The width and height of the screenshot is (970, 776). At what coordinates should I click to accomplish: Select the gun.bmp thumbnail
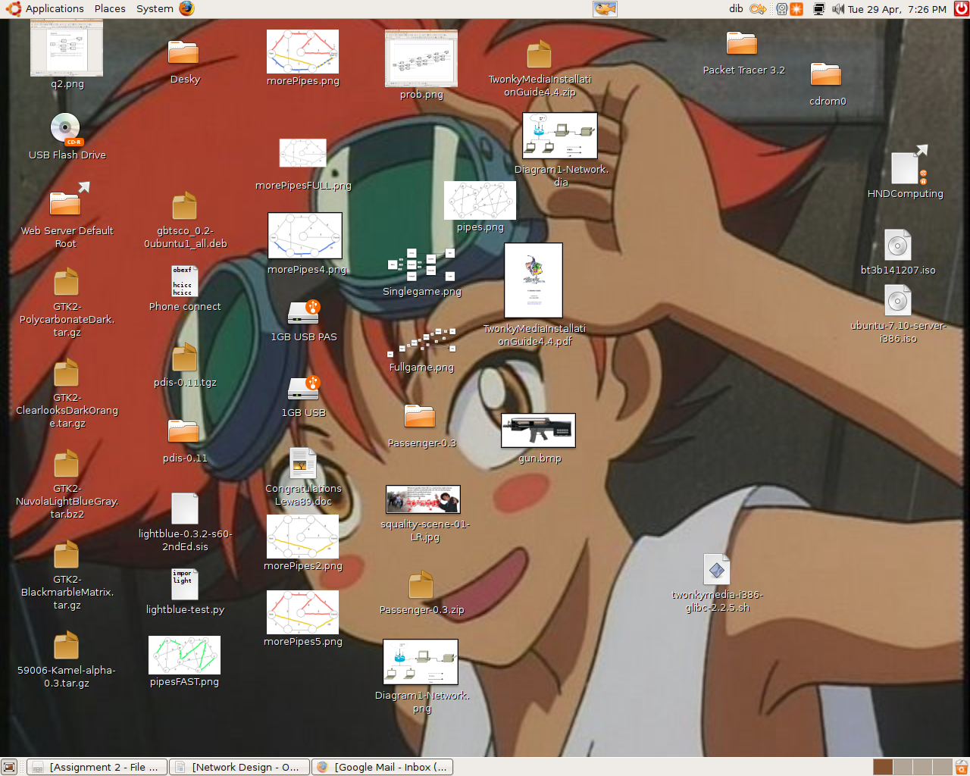[x=538, y=430]
